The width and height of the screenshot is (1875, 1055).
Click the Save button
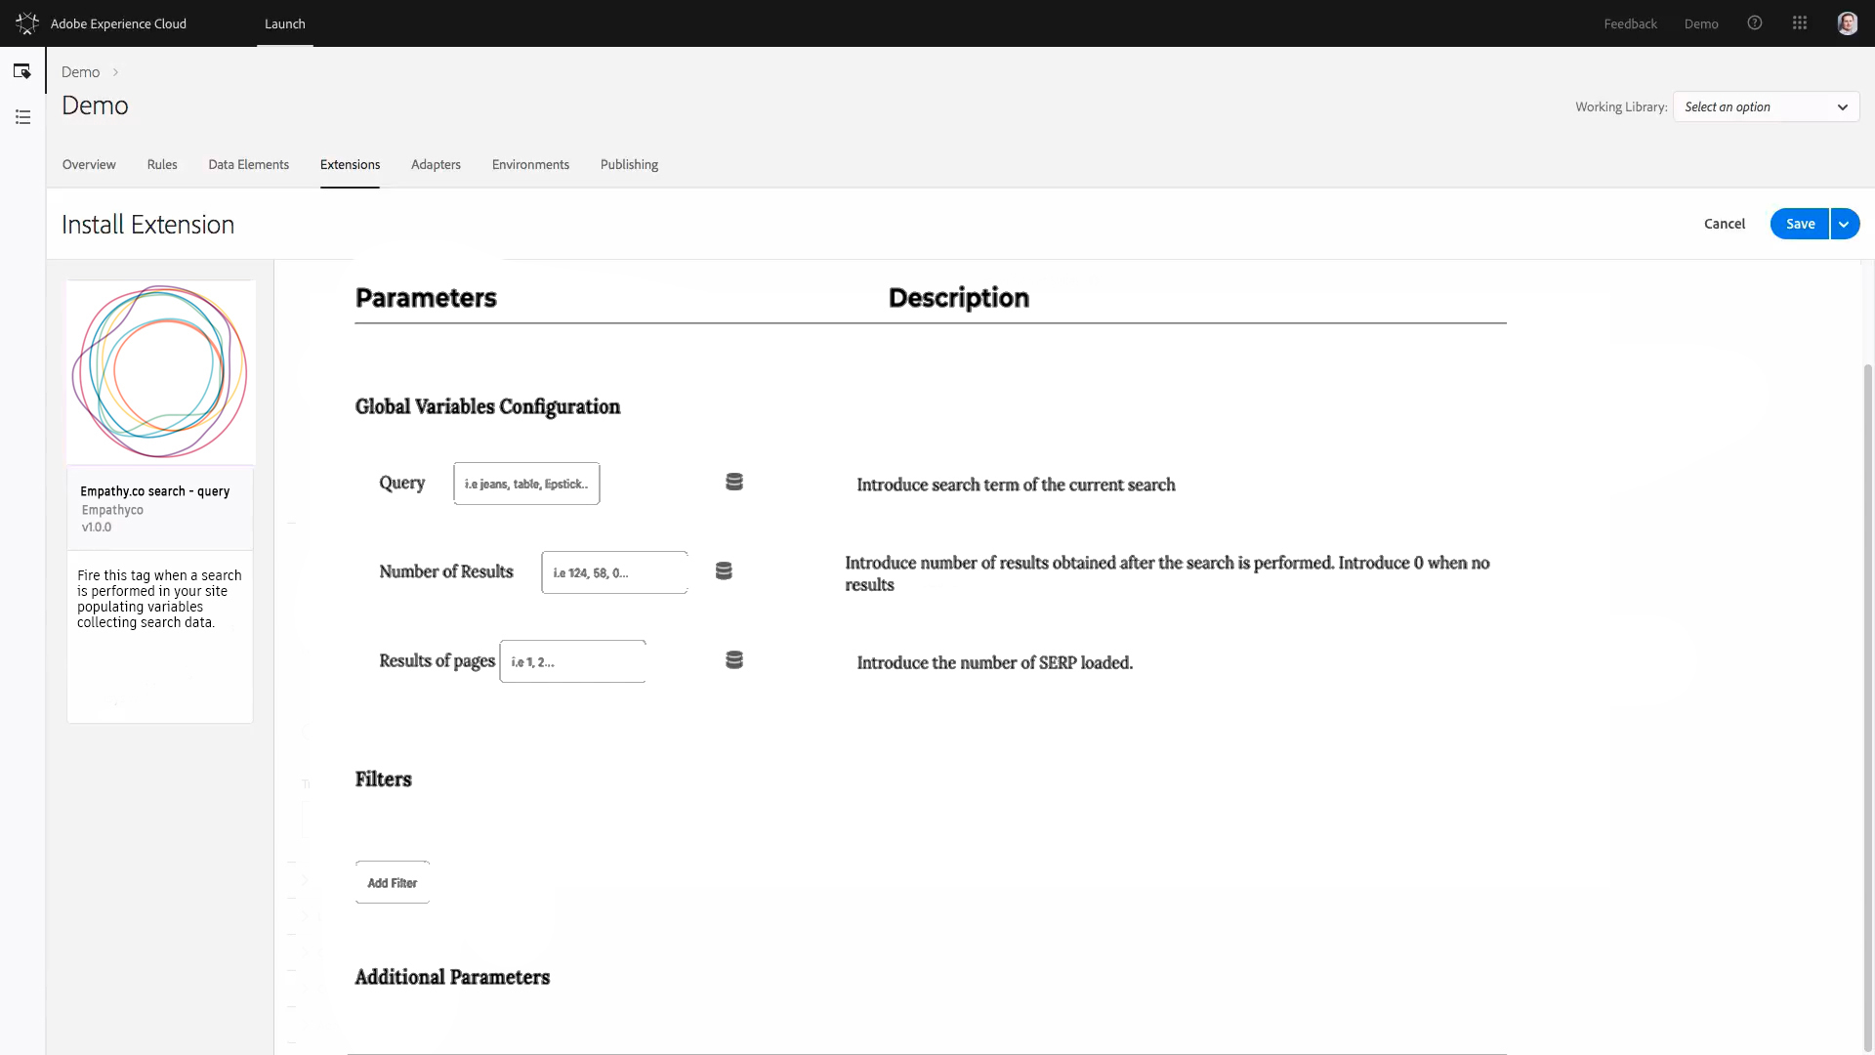click(1800, 224)
